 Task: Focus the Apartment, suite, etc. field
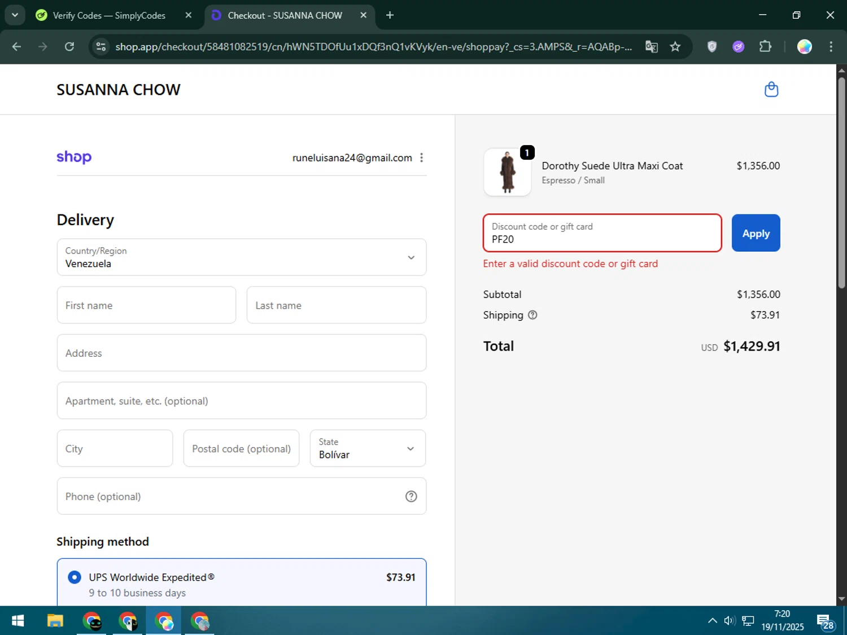tap(242, 401)
